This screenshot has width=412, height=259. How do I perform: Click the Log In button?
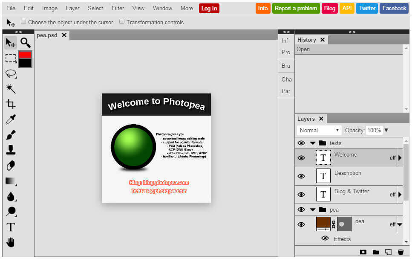coord(209,9)
